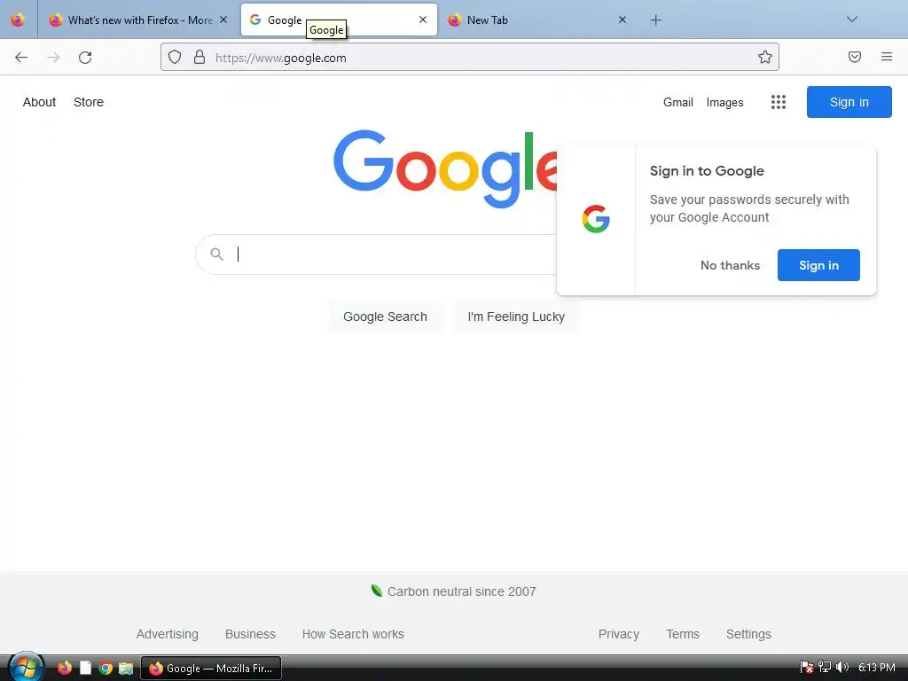Go back using the Back arrow

point(21,58)
